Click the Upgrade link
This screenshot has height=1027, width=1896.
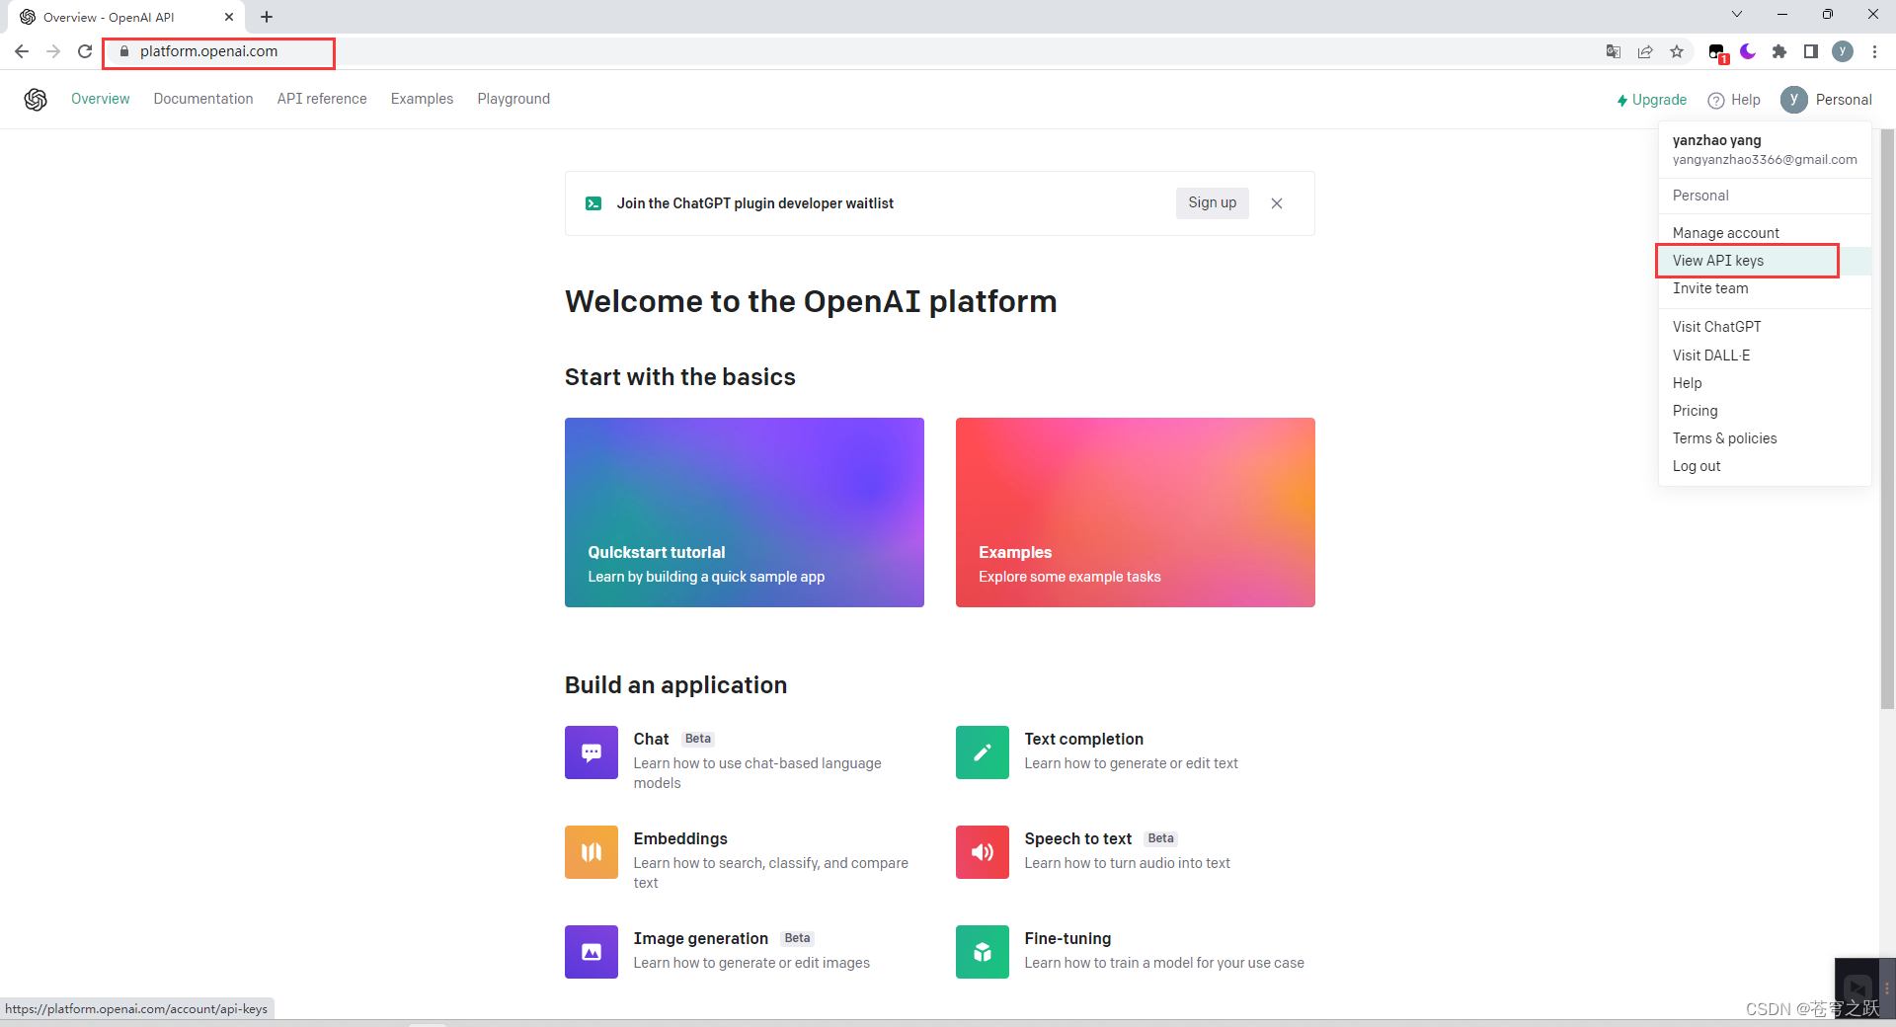[x=1651, y=100]
